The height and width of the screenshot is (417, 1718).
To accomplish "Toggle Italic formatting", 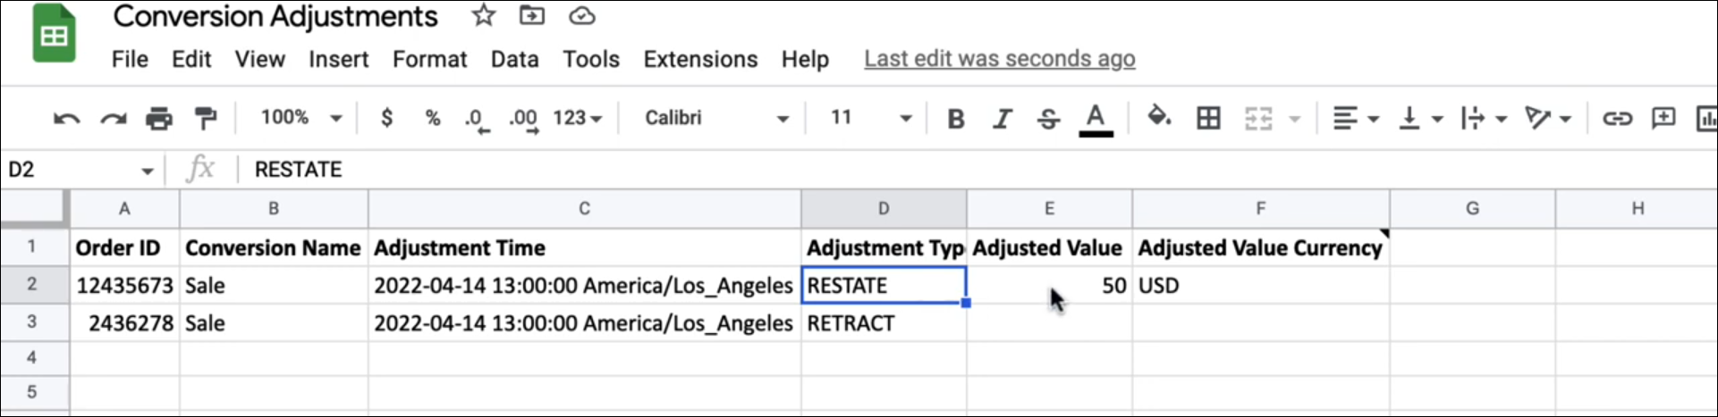I will 1003,118.
